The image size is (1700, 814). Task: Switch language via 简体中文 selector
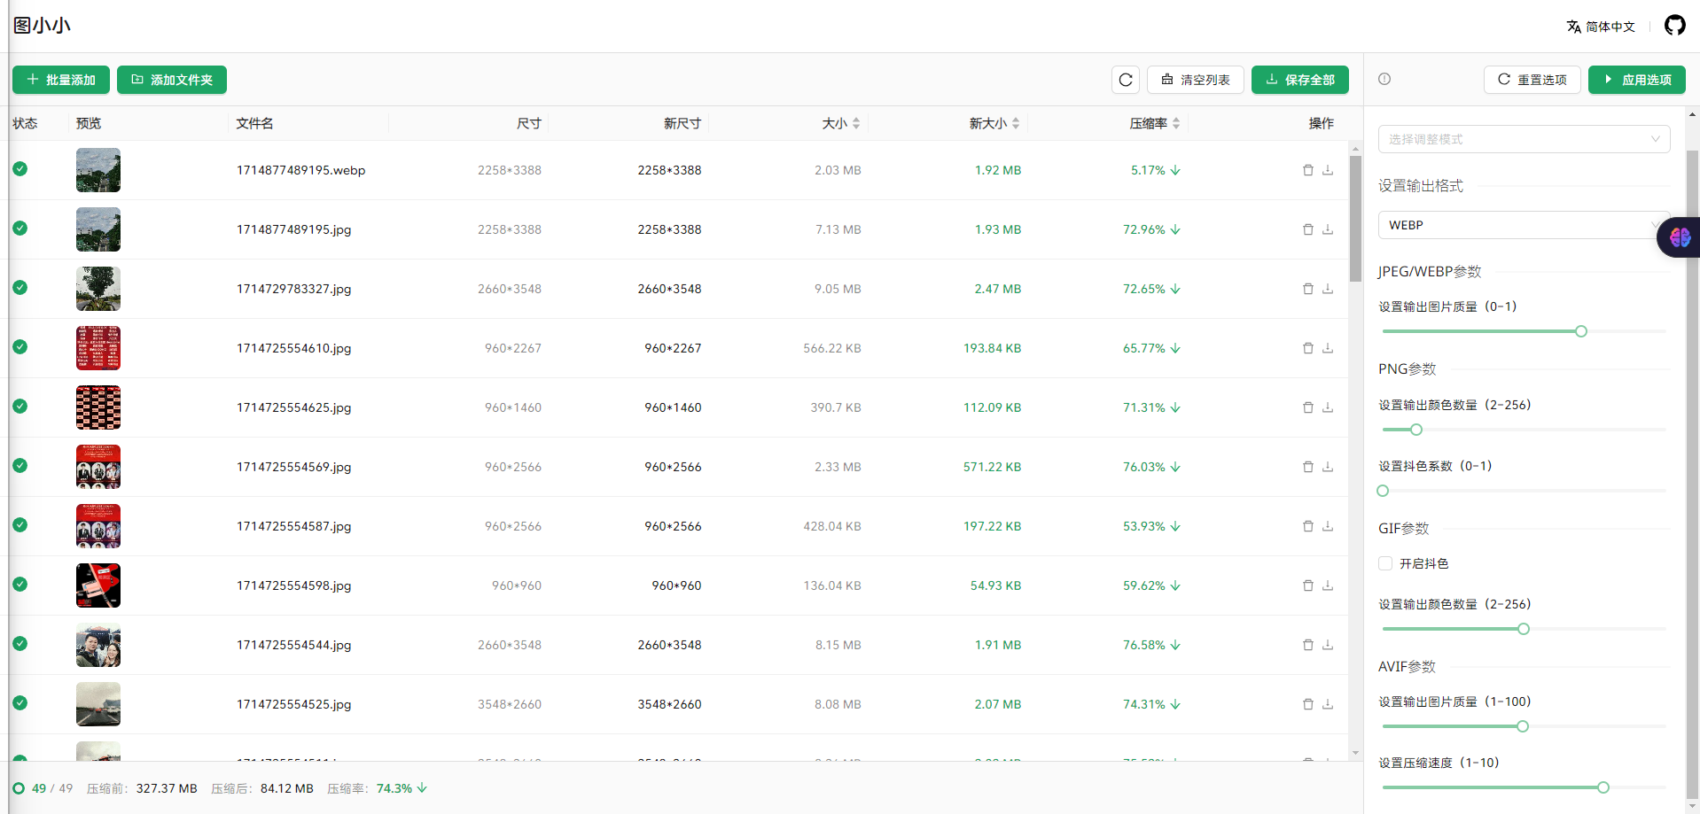[1601, 27]
